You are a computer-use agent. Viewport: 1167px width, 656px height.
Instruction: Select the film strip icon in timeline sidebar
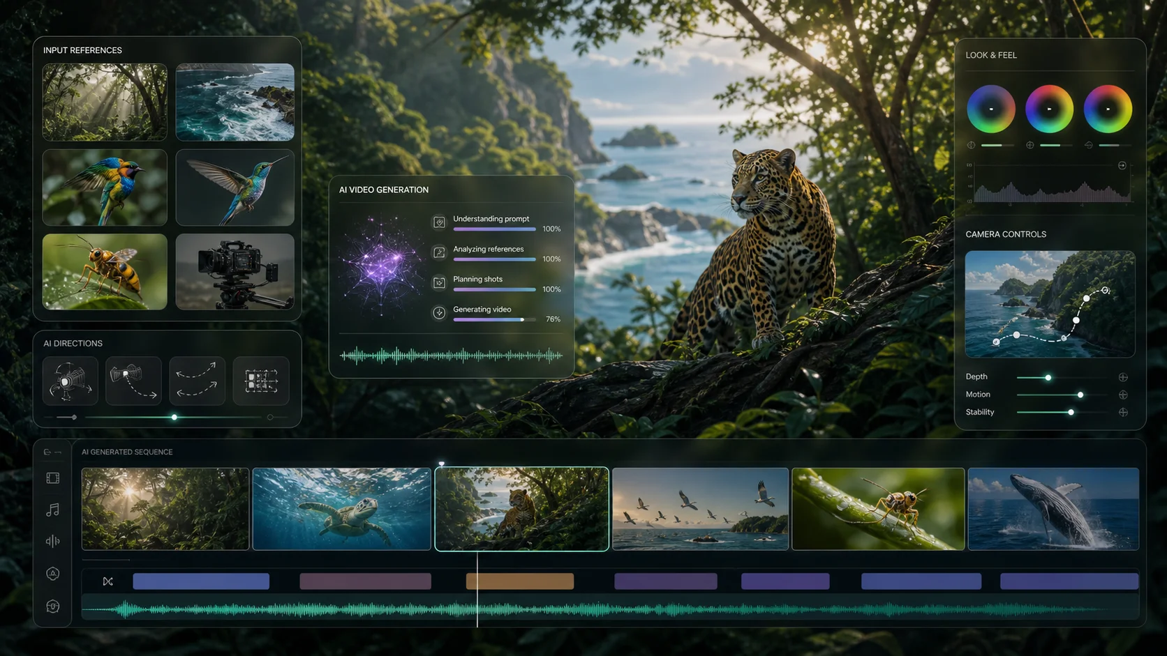52,478
